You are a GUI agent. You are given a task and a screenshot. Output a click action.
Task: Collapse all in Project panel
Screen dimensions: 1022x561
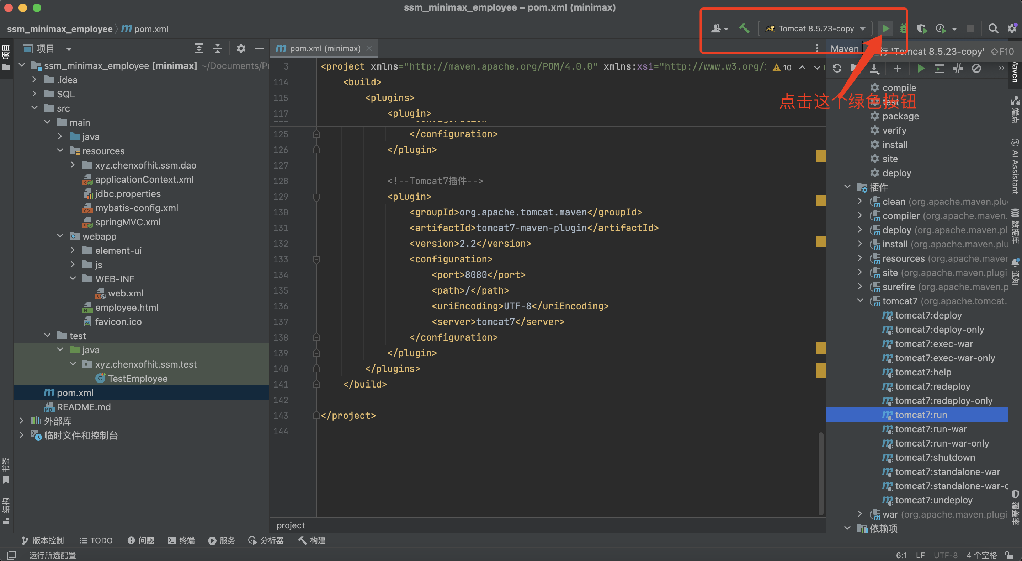[217, 48]
